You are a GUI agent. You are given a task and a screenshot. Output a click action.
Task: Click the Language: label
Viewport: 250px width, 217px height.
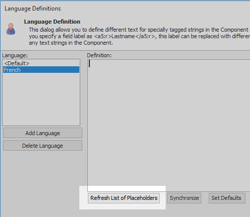(15, 55)
